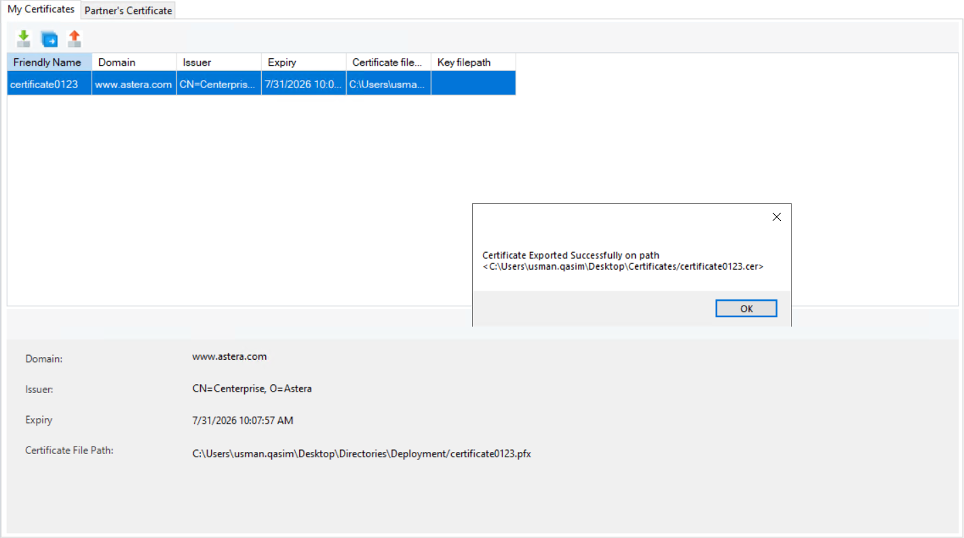Click the blue stacked-squares arrow toolbar icon
This screenshot has width=964, height=538.
pos(50,39)
